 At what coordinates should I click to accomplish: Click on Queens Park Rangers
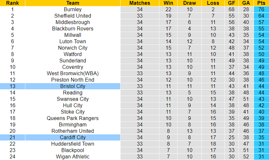[x=73, y=118]
